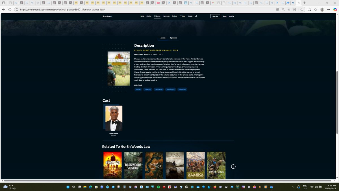Select the Outlandish mood tag
Screen dimensions: 339x191
(182, 89)
